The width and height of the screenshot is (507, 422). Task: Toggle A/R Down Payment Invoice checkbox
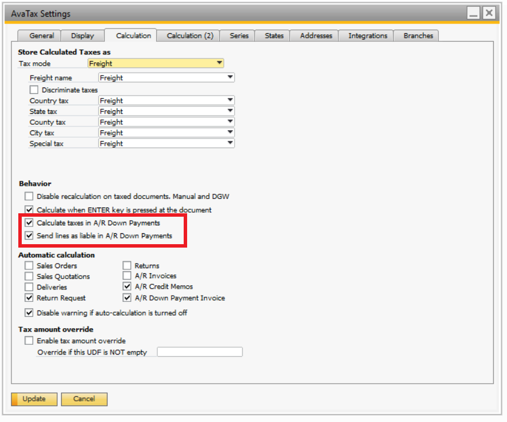(127, 297)
